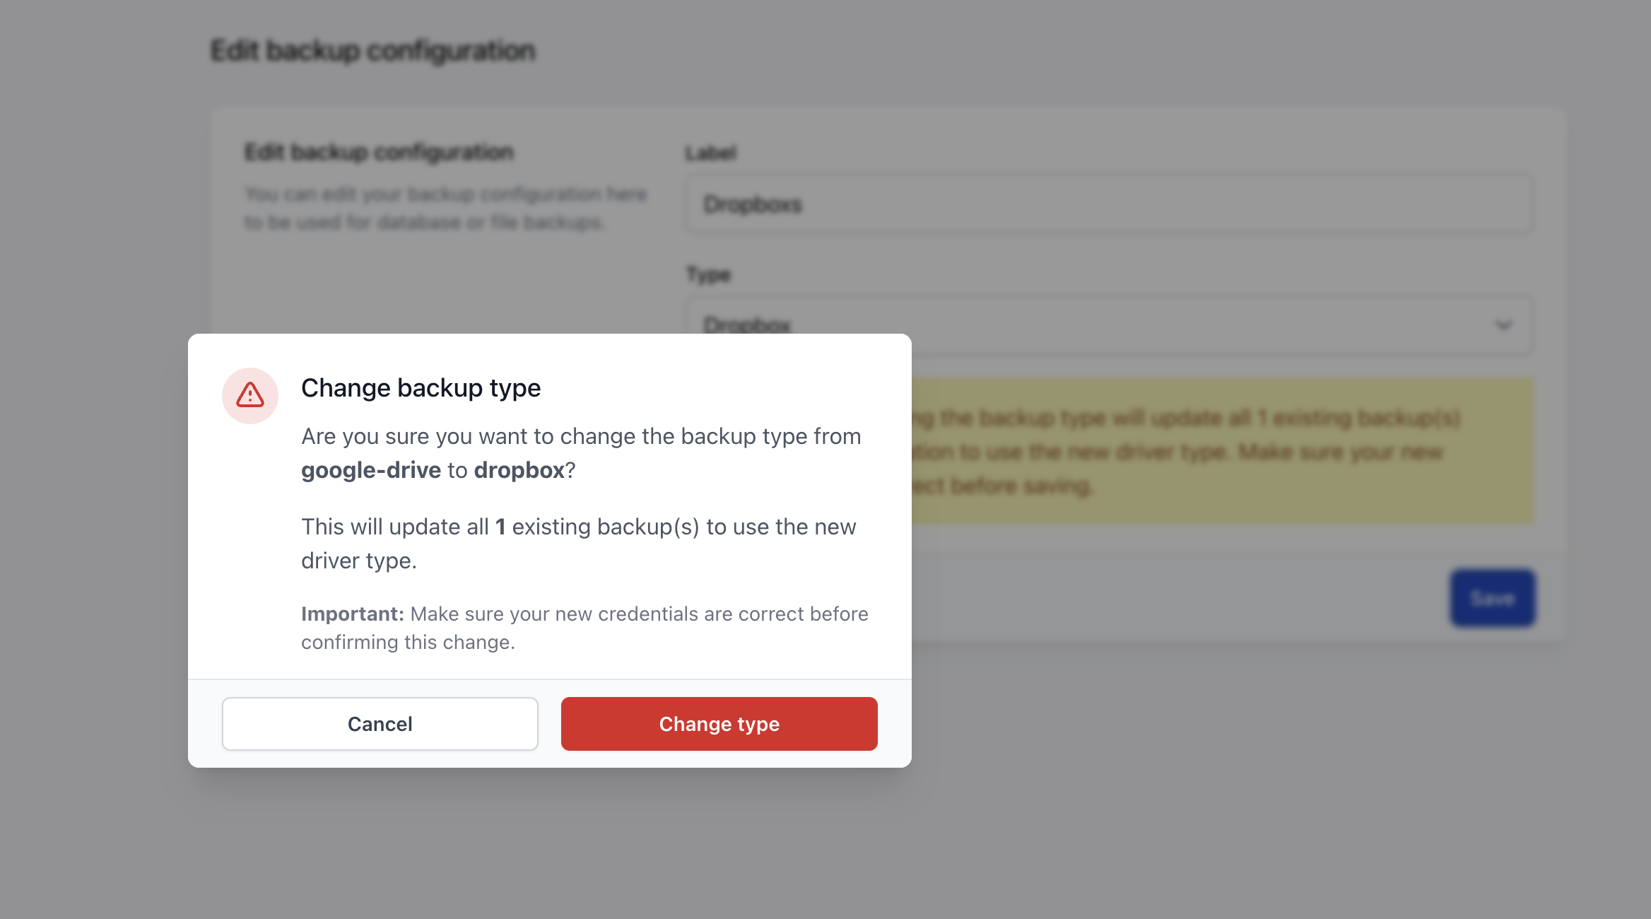The image size is (1651, 919).
Task: Click the red warning triangle icon
Action: [x=250, y=395]
